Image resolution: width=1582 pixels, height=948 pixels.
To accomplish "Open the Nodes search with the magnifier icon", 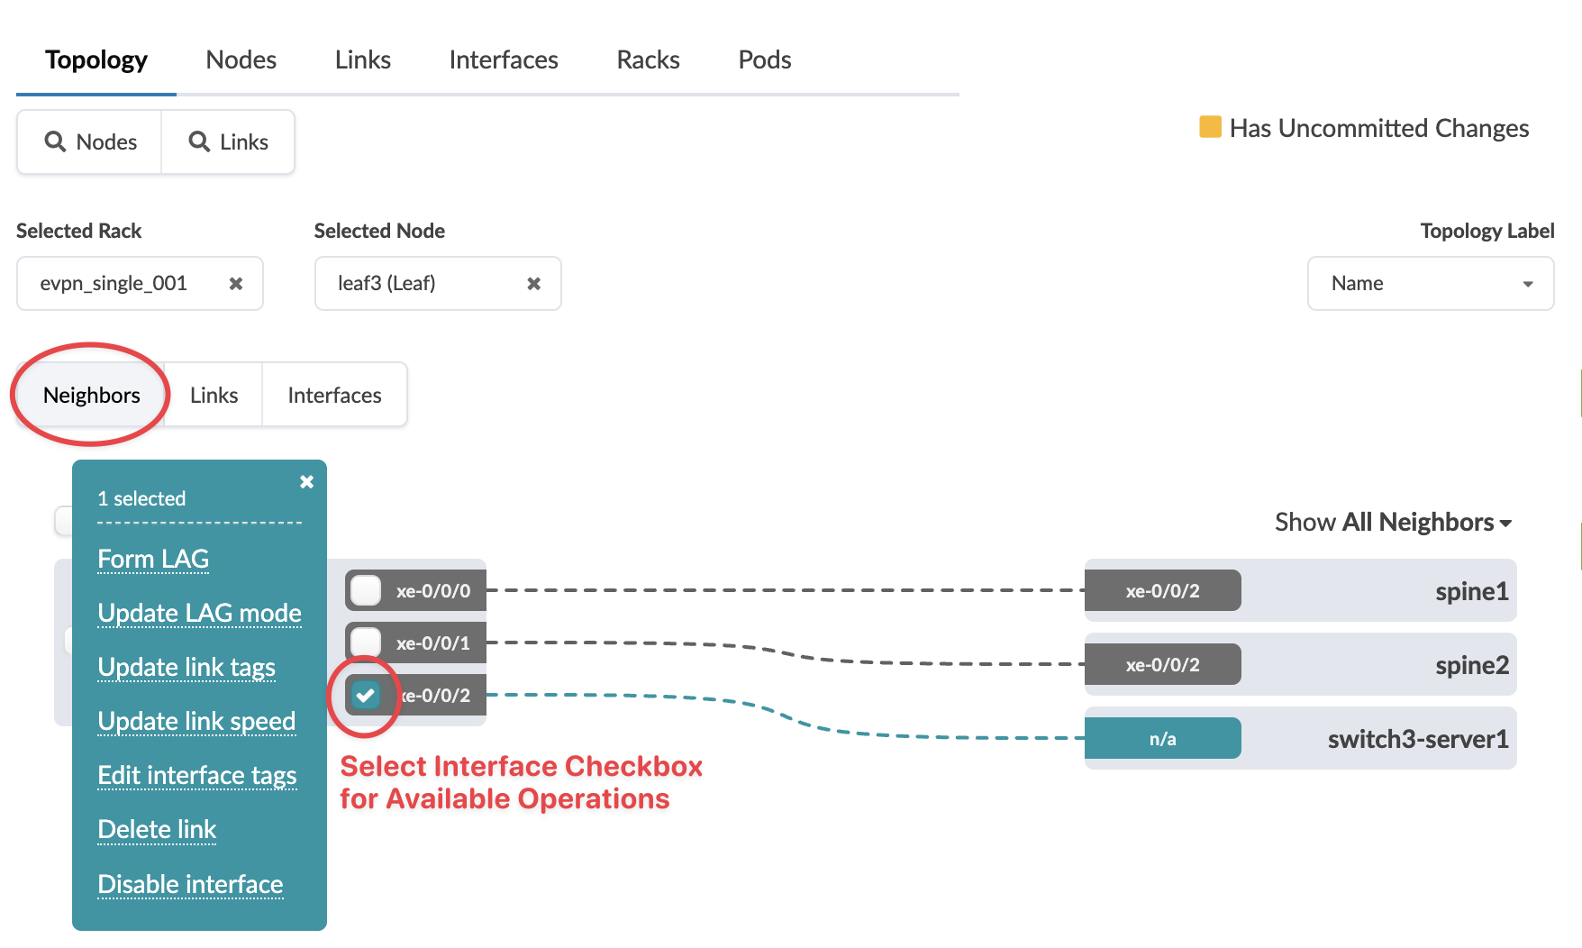I will 88,141.
